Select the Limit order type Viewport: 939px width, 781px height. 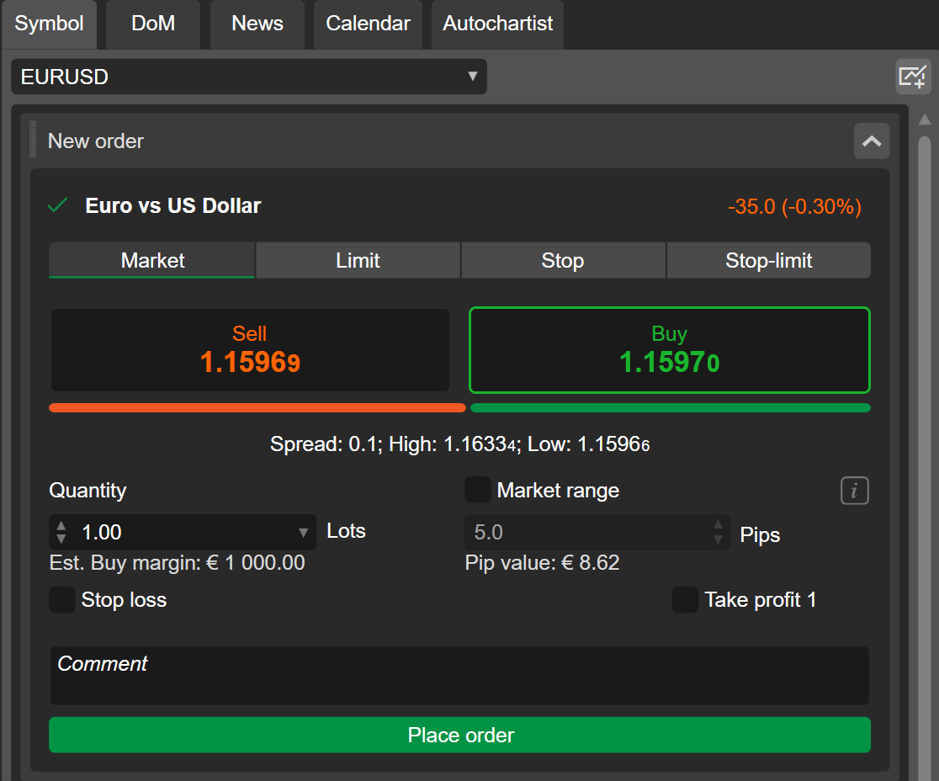point(358,261)
